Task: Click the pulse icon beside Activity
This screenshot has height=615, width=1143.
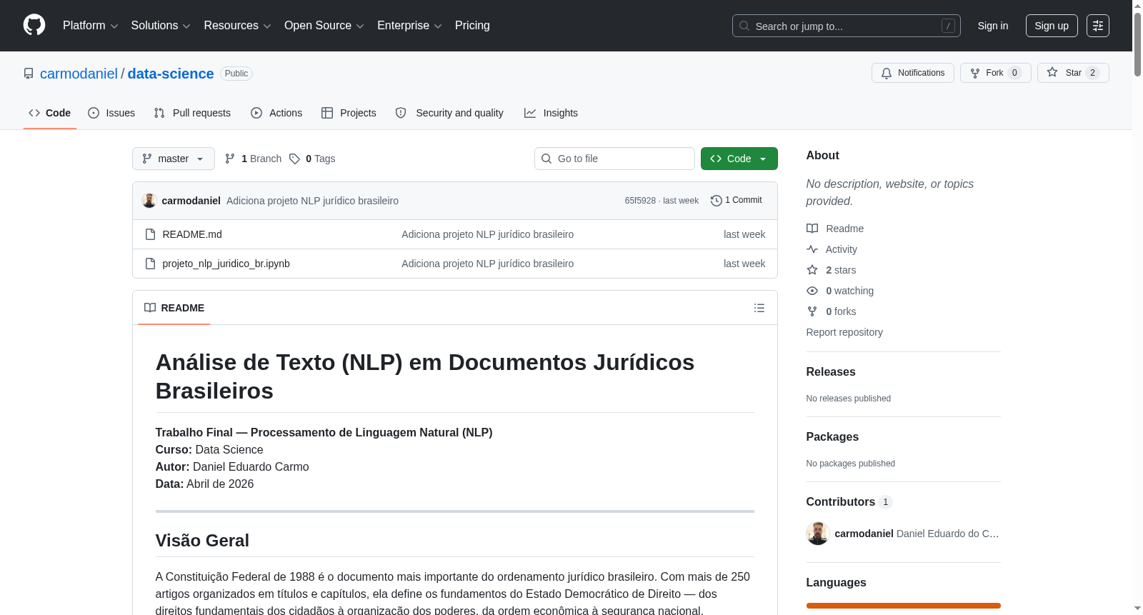Action: [x=812, y=249]
